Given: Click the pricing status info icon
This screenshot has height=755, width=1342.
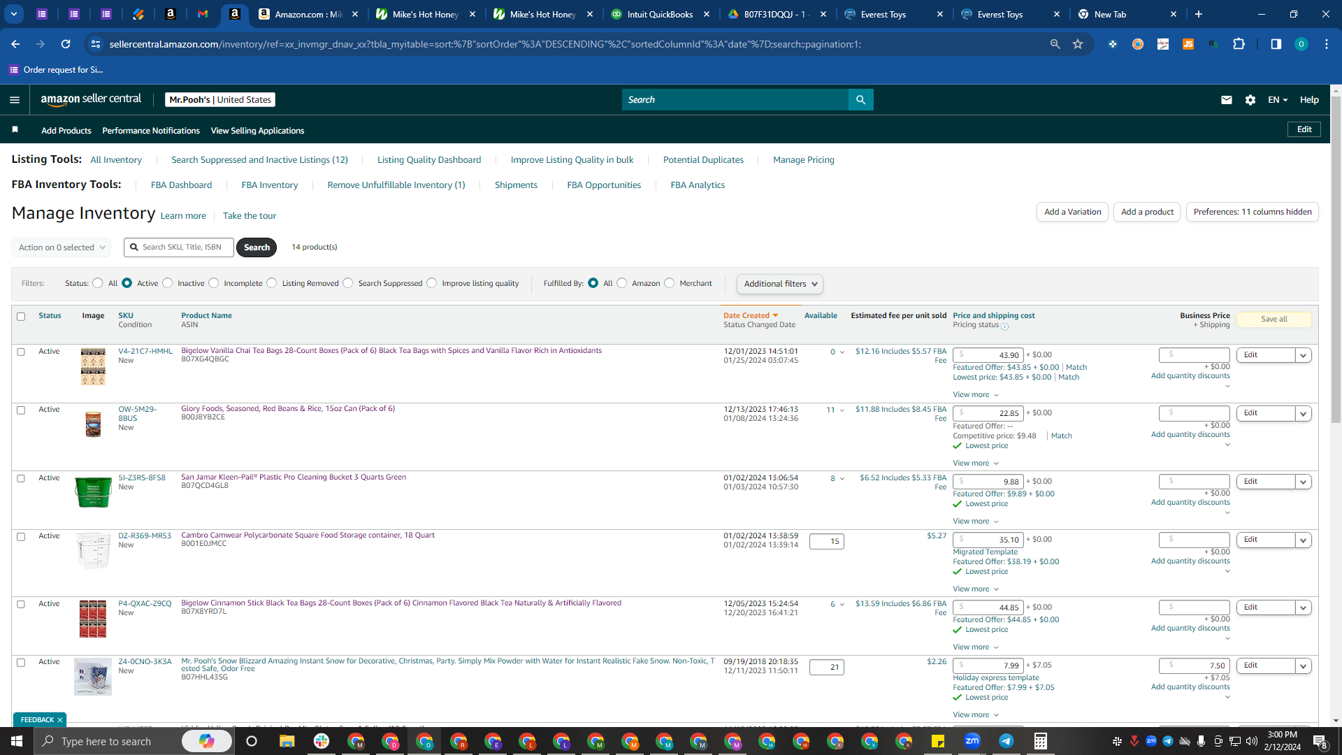Looking at the screenshot, I should point(1004,326).
